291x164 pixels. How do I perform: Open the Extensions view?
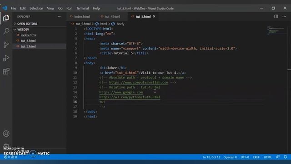pos(6,71)
